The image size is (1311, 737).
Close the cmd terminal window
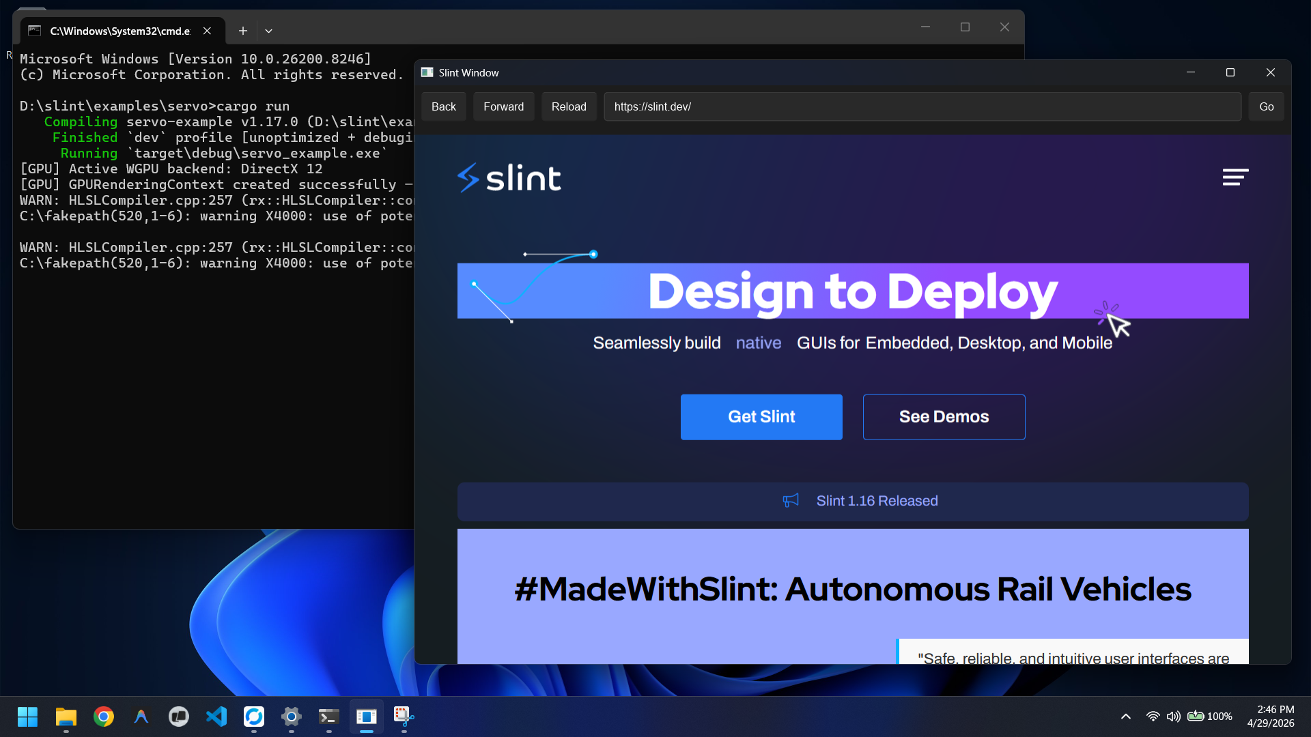(1004, 27)
